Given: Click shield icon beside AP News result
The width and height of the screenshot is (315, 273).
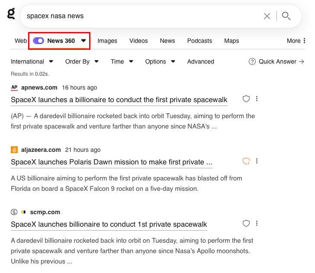Looking at the screenshot, I should [246, 99].
